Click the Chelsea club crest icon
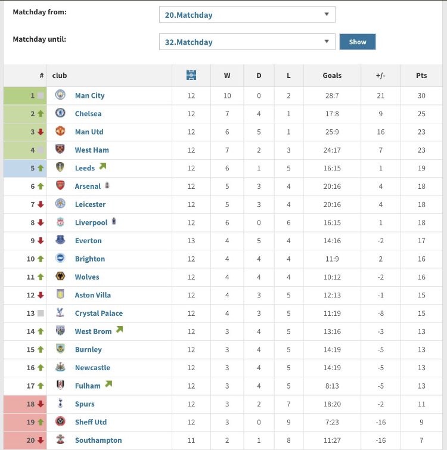The height and width of the screenshot is (450, 447). [60, 113]
